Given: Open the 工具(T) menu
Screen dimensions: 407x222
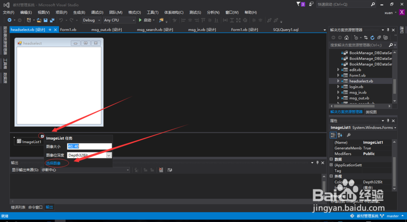Looking at the screenshot, I should [152, 12].
